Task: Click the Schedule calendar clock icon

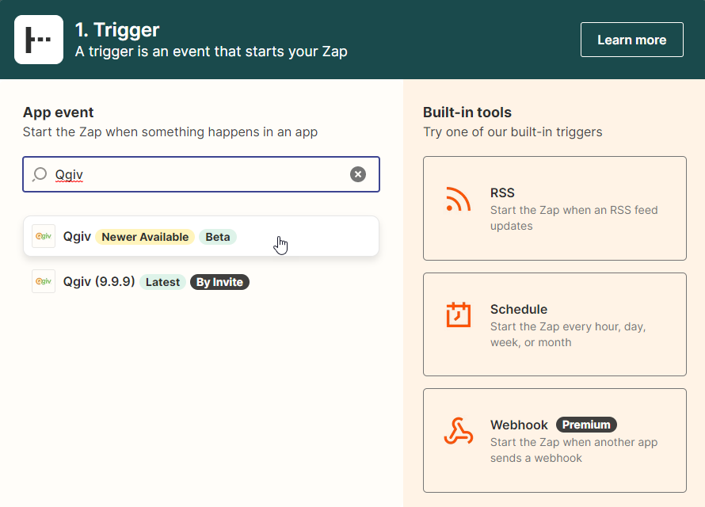Action: tap(458, 314)
